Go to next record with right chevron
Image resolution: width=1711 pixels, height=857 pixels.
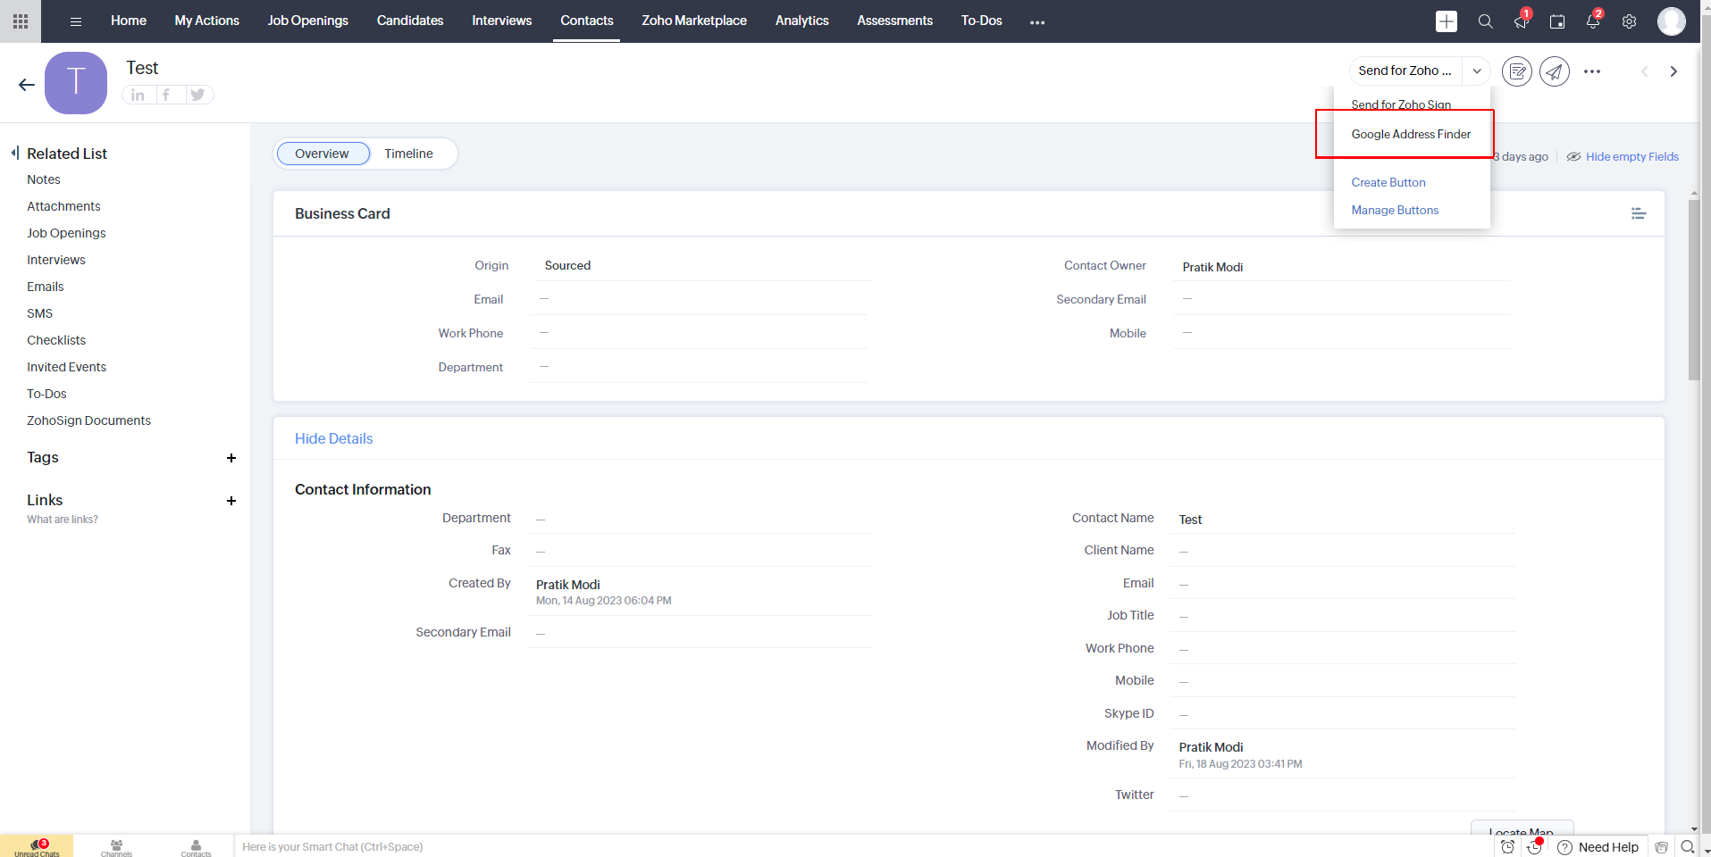click(x=1673, y=71)
